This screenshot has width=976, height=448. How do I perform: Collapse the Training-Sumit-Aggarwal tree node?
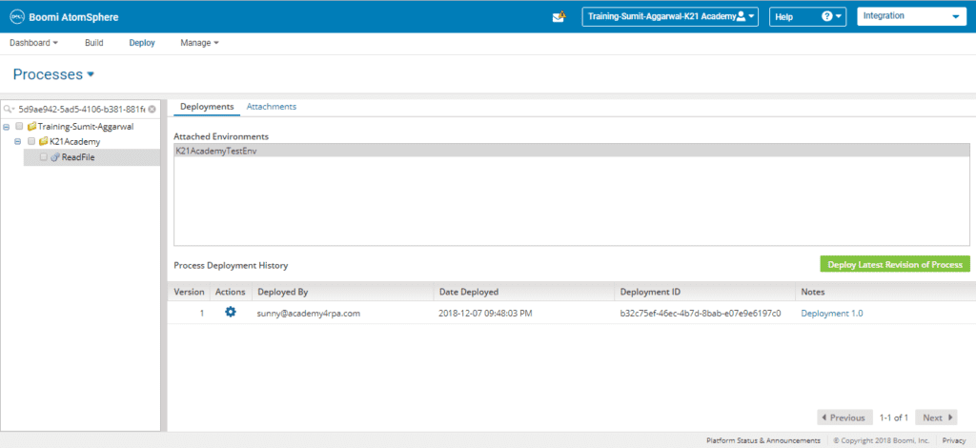[7, 127]
